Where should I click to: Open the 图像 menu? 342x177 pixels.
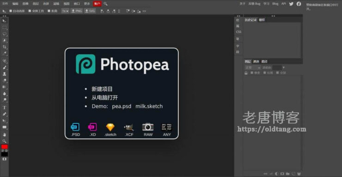pos(25,4)
